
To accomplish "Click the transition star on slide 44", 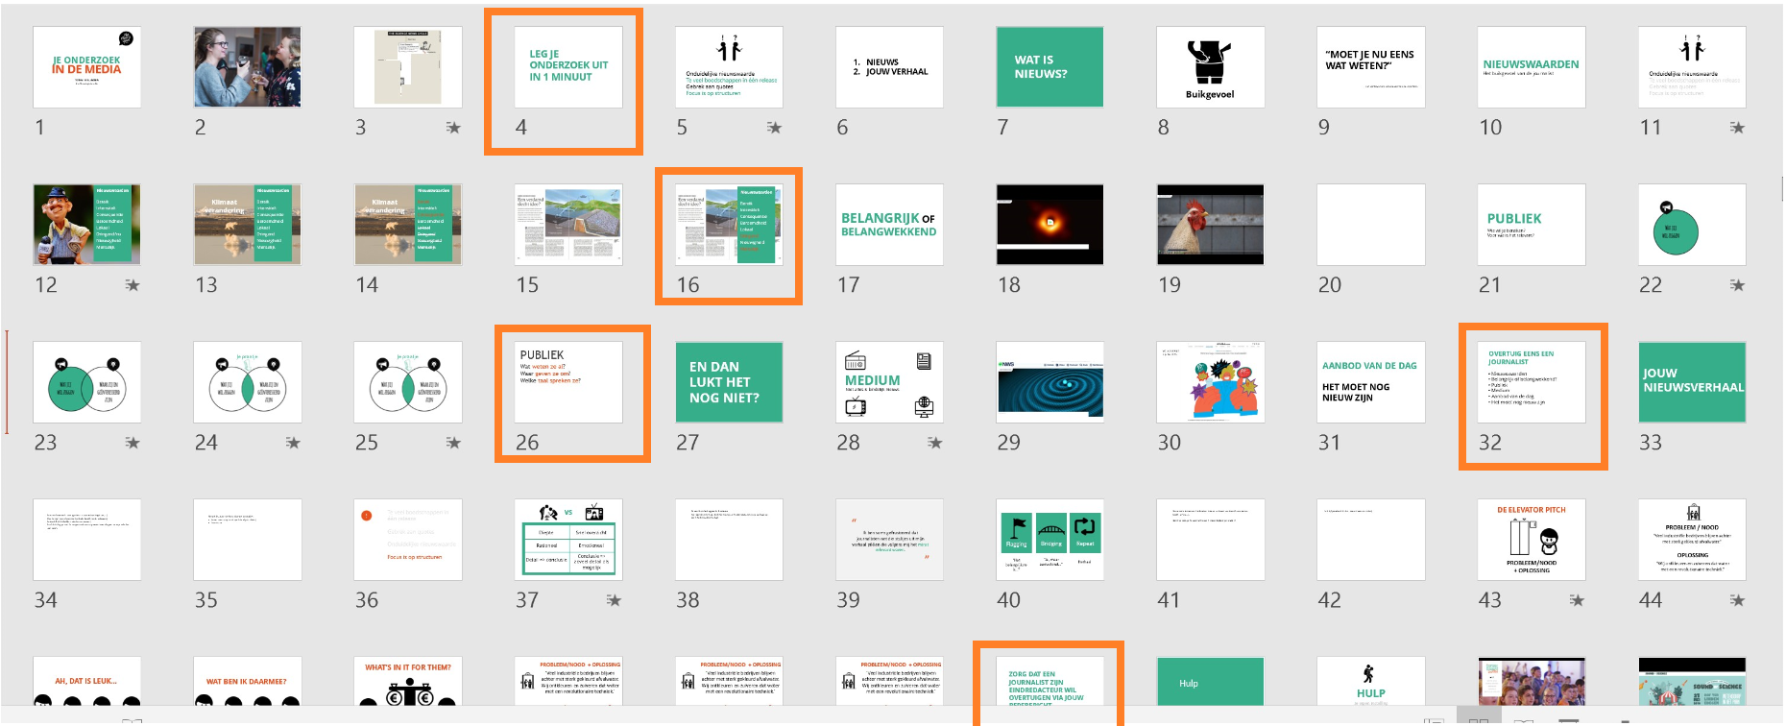I will tap(1737, 600).
